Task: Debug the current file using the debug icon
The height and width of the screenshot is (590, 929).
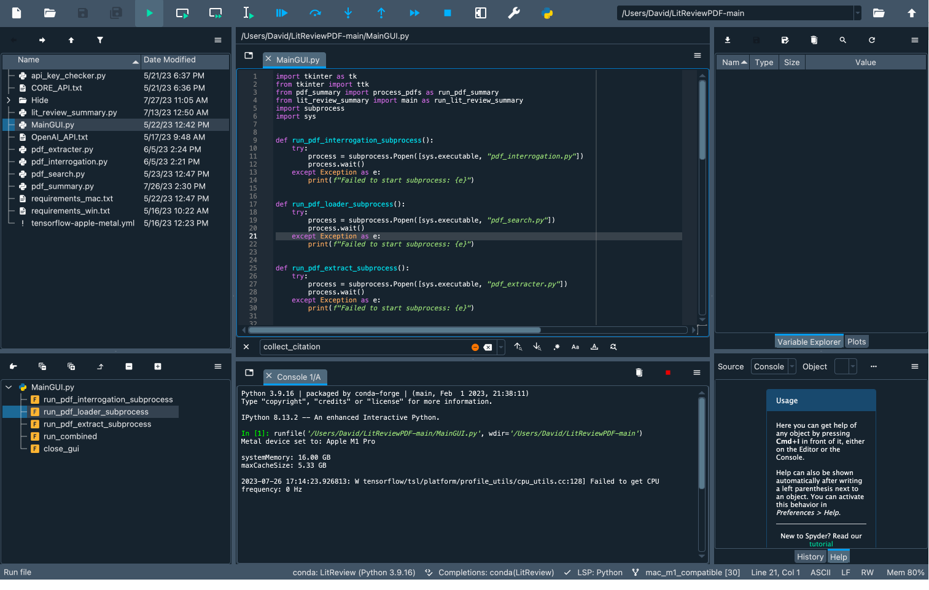Action: pos(281,13)
